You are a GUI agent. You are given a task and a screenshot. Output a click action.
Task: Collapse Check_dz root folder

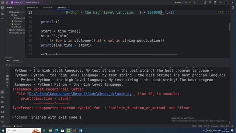pos(7,12)
